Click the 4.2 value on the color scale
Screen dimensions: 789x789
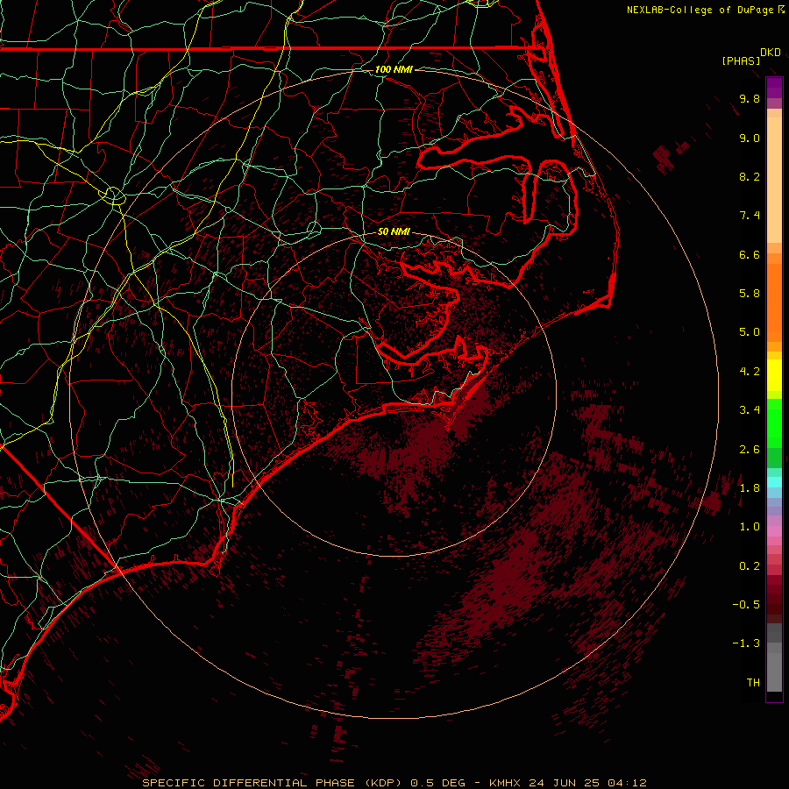click(x=750, y=372)
